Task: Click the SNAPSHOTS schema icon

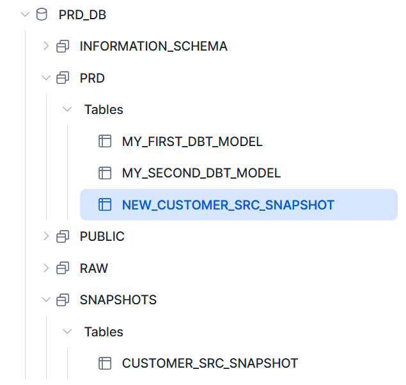Action: point(63,300)
